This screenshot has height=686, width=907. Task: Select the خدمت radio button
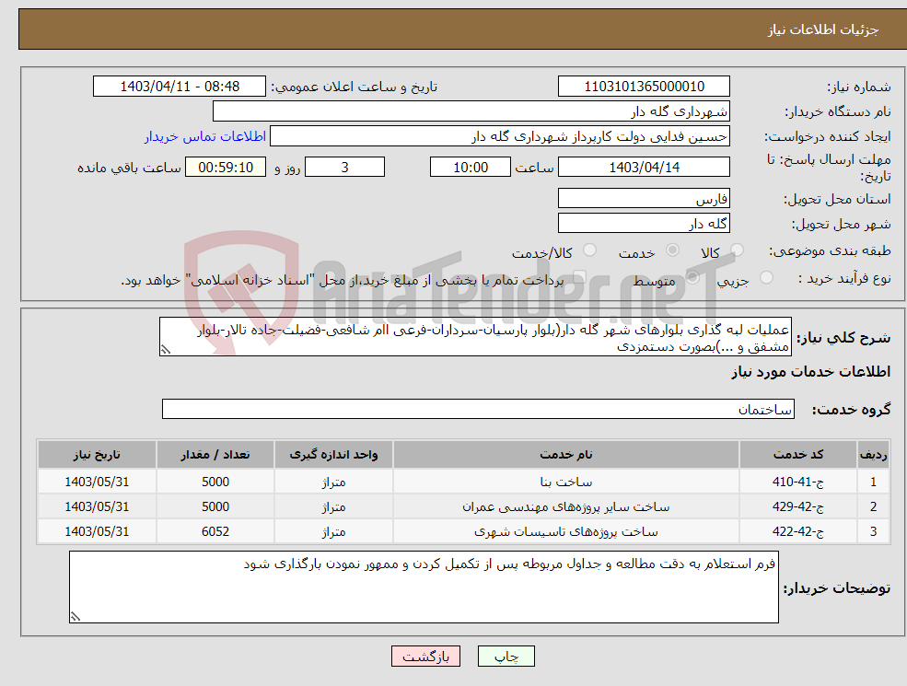[x=672, y=250]
